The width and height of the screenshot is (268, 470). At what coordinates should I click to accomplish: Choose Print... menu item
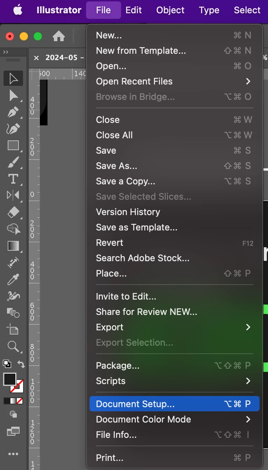[x=174, y=458]
